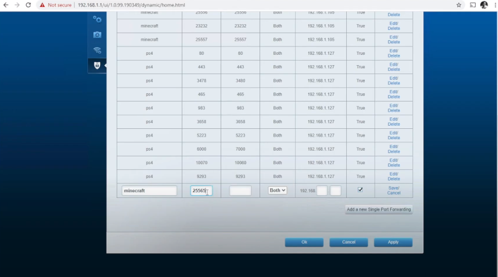Click the minecraft name in the 25557 row
Viewport: 498px width, 277px height.
click(149, 40)
